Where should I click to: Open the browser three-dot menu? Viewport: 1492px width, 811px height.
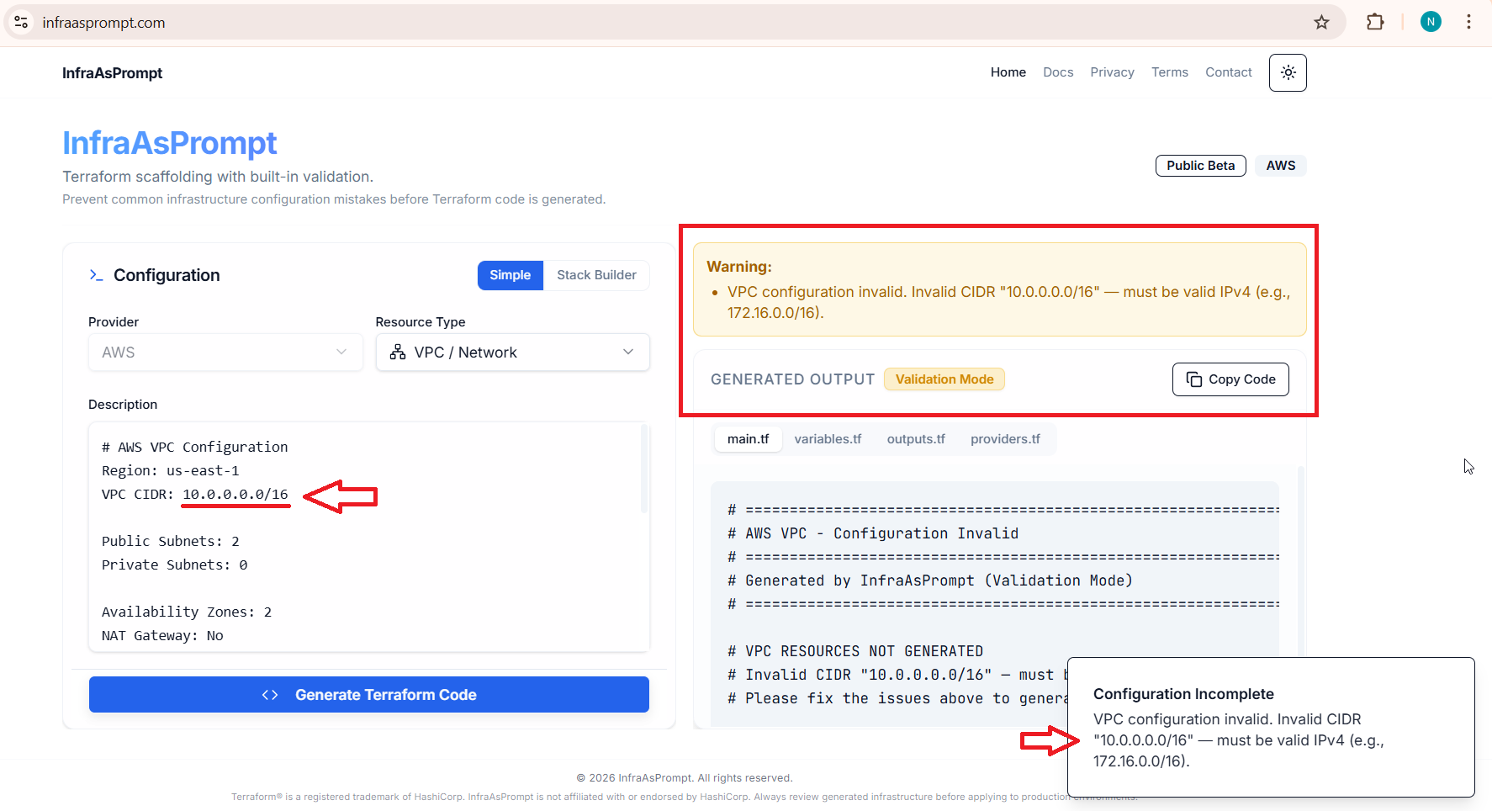(1468, 23)
